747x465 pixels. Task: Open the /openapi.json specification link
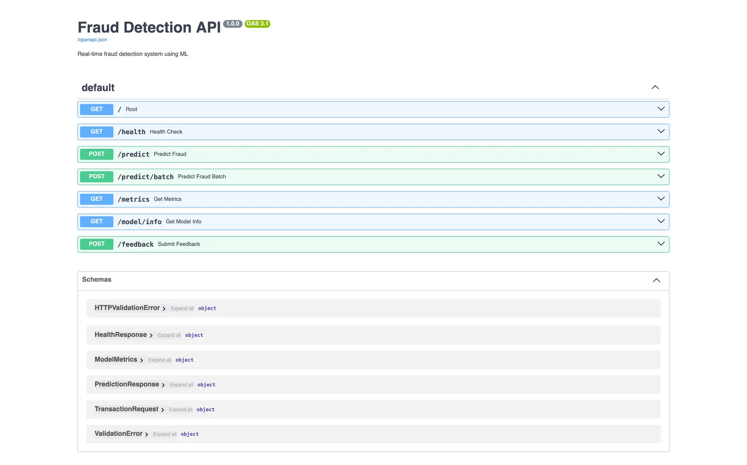92,39
